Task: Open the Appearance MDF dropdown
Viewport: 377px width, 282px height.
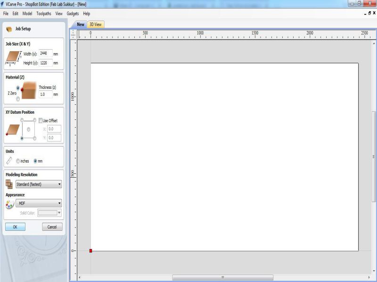Action: click(39, 204)
